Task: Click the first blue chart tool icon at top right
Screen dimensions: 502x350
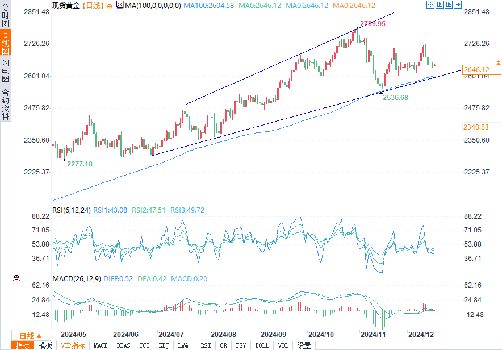Action: coord(430,5)
